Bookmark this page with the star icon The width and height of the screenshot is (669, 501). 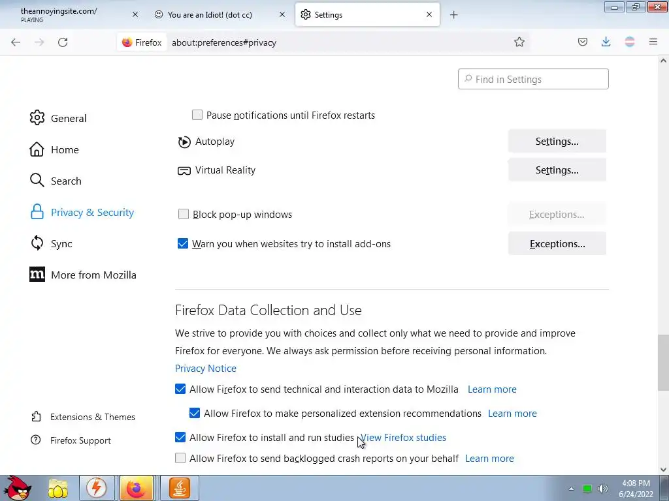coord(519,42)
